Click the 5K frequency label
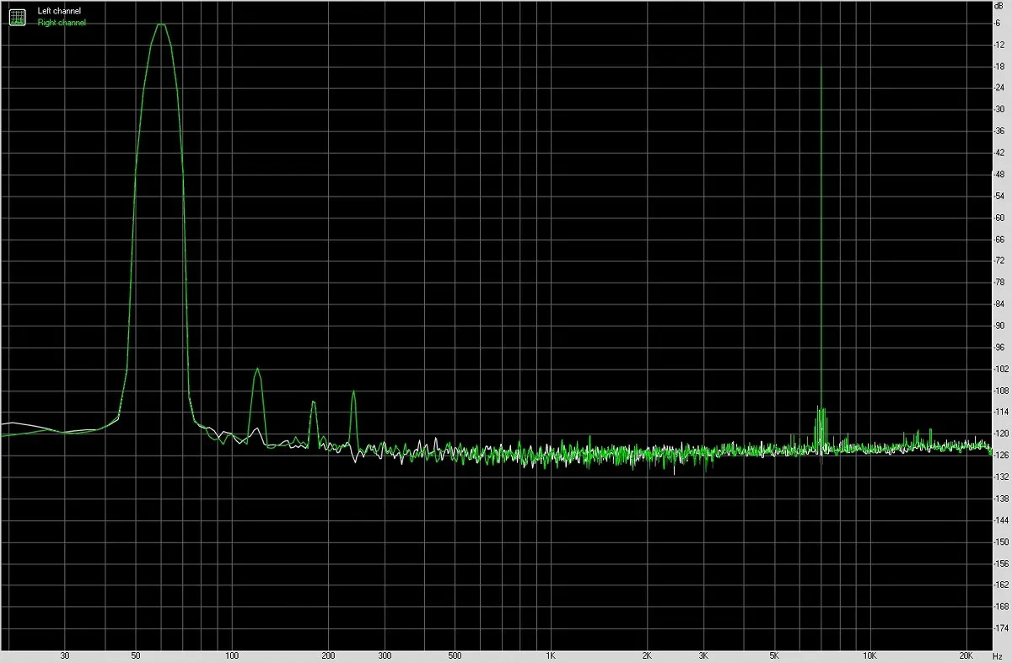 [773, 655]
